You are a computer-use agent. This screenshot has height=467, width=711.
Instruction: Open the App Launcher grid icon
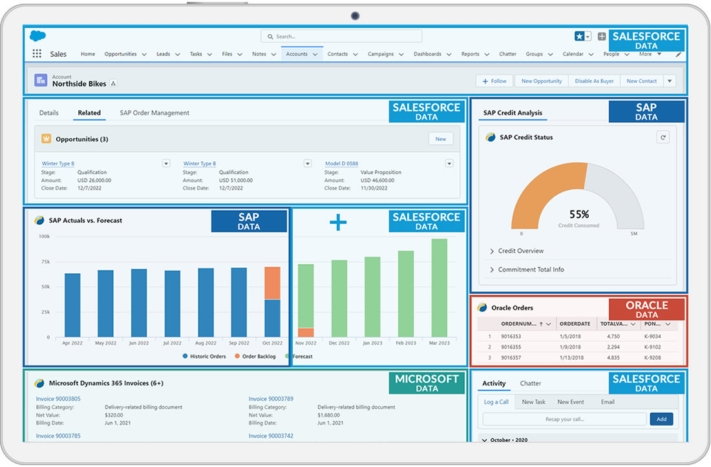[x=37, y=54]
